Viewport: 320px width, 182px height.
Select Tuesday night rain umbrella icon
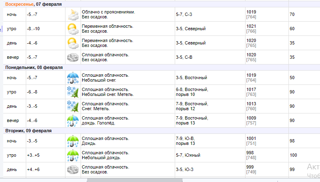[72, 141]
